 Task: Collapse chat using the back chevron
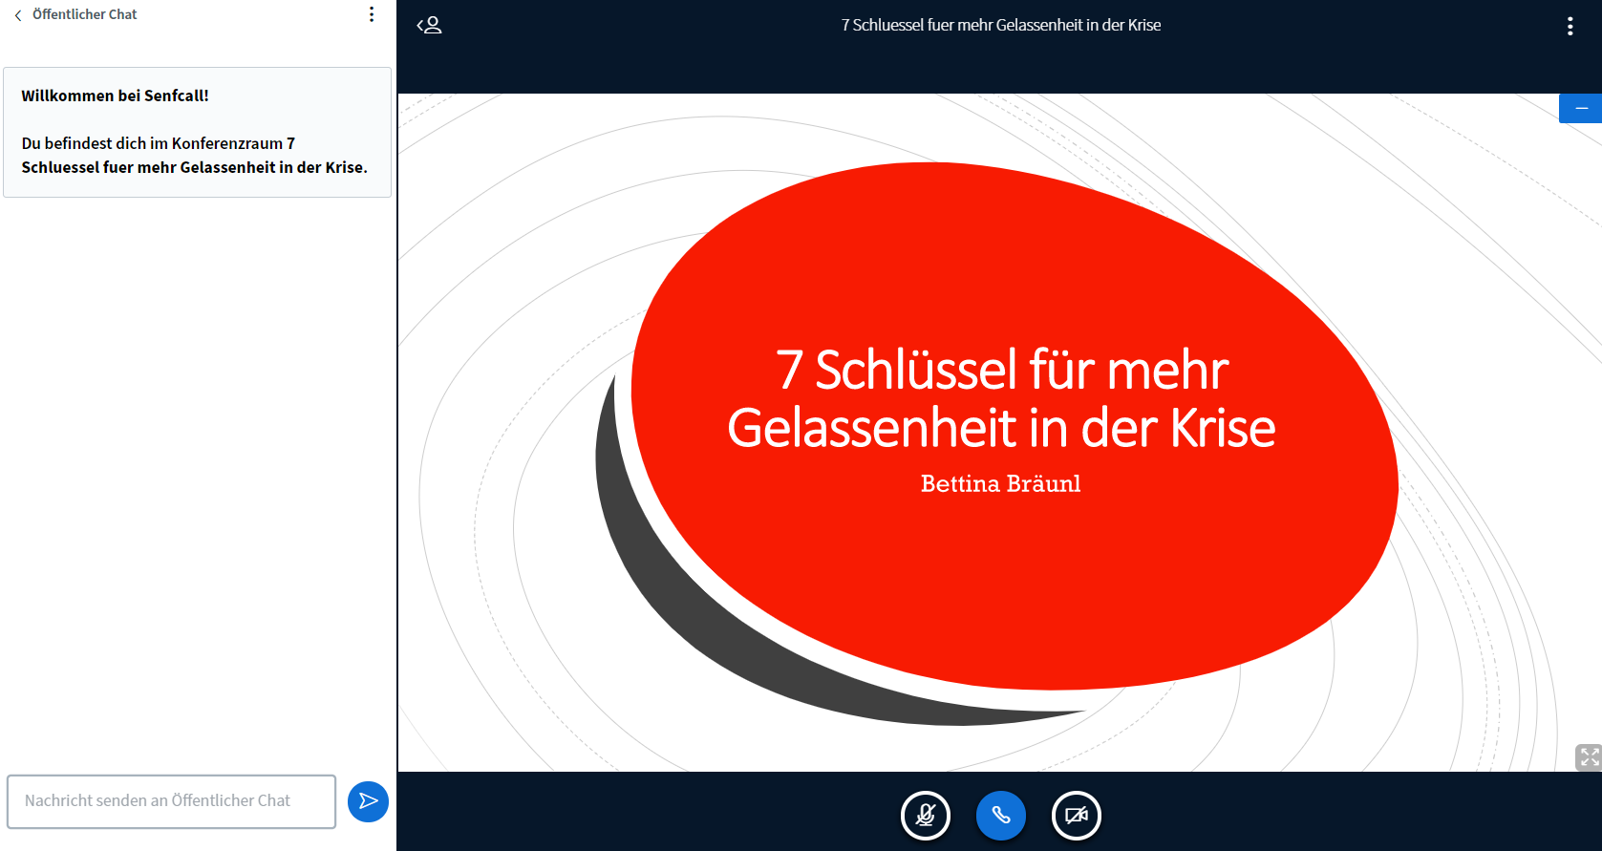(18, 15)
